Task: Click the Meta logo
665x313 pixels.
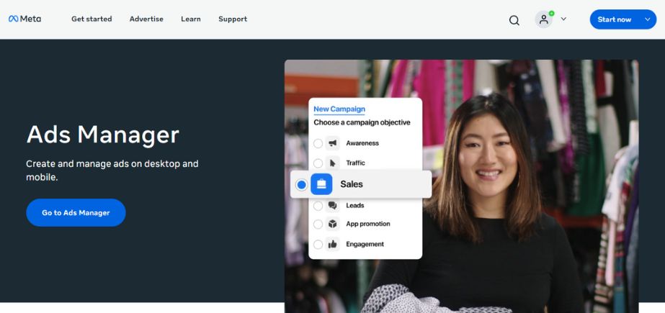Action: (x=25, y=19)
